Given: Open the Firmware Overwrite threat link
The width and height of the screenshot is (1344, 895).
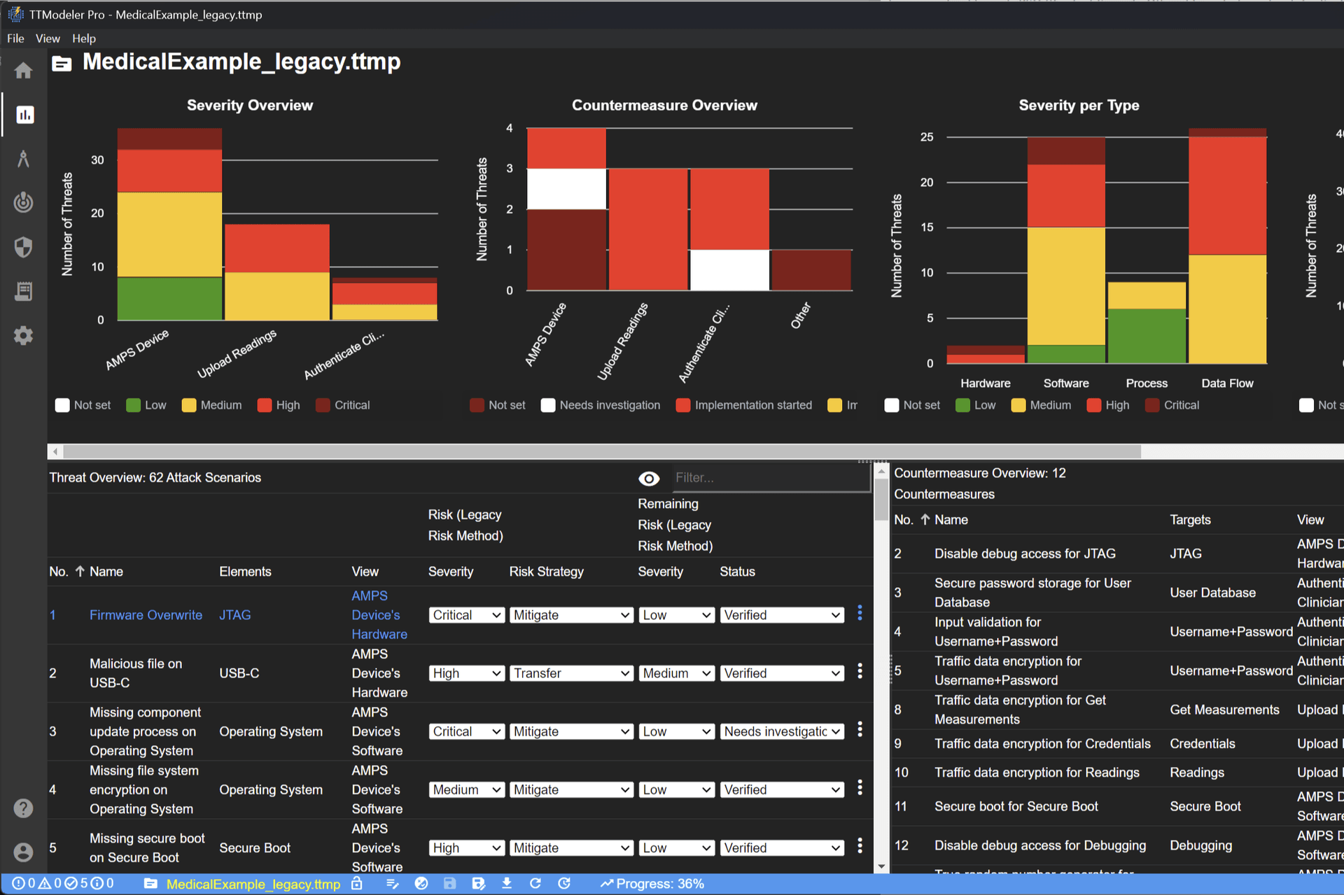Looking at the screenshot, I should (146, 615).
